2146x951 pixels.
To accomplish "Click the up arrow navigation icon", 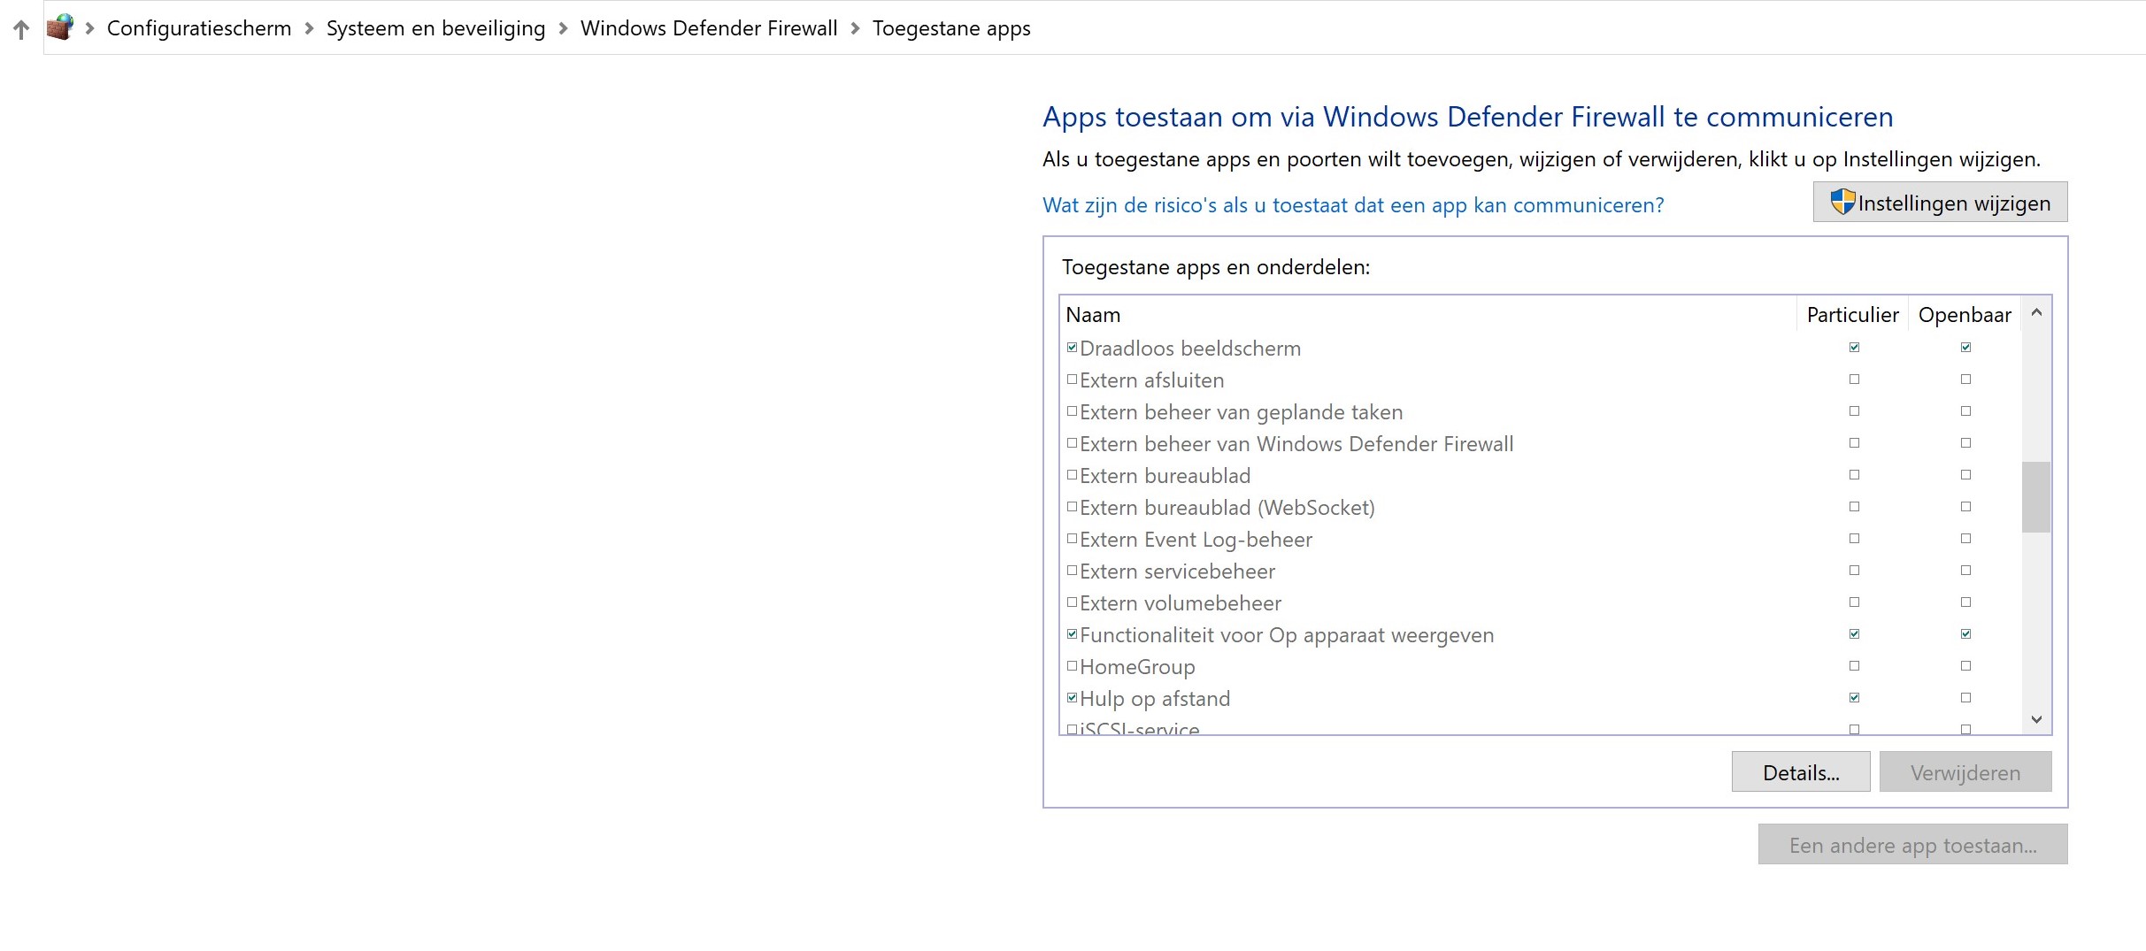I will coord(21,29).
